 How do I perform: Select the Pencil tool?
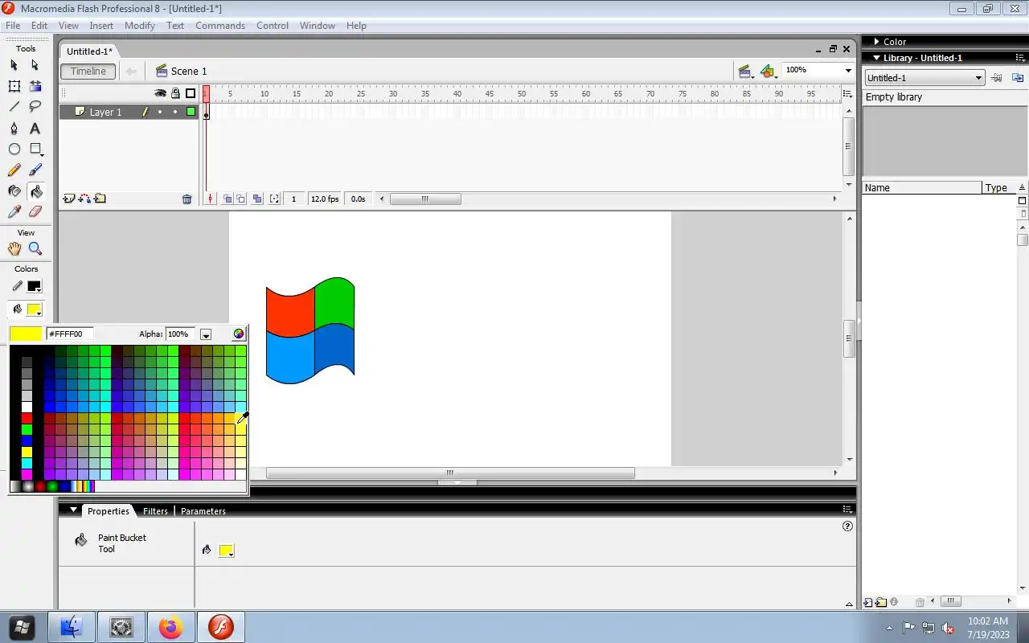click(x=14, y=170)
